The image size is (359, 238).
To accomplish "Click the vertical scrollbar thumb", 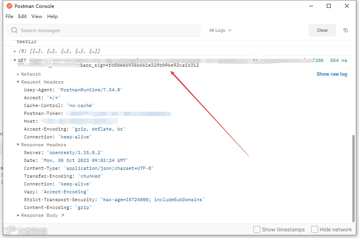I will 354,178.
